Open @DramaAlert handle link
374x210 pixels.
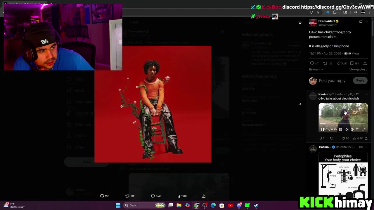pos(328,25)
